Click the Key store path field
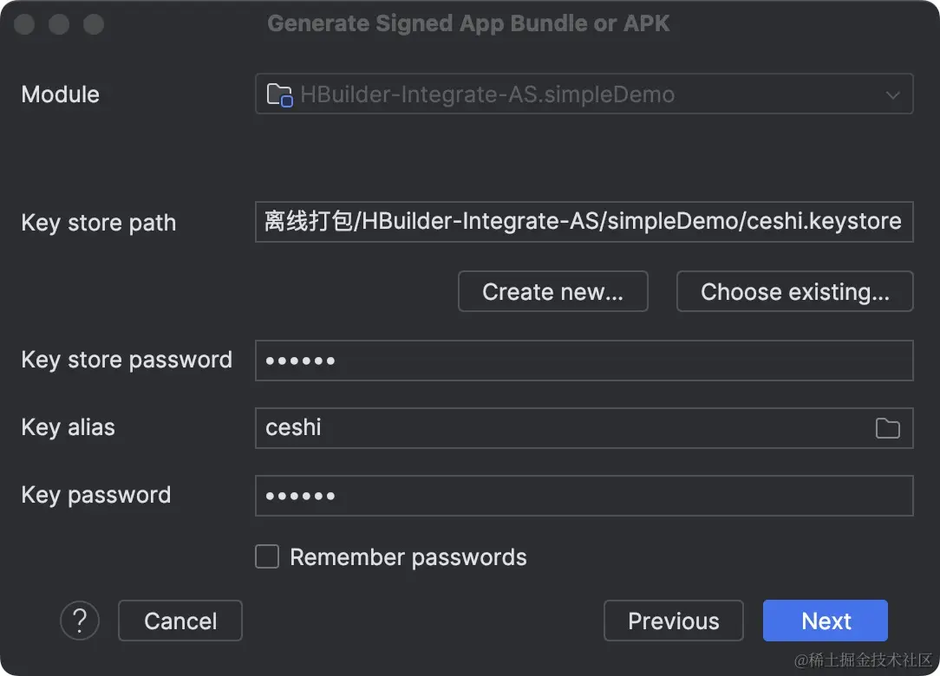940x676 pixels. click(584, 222)
